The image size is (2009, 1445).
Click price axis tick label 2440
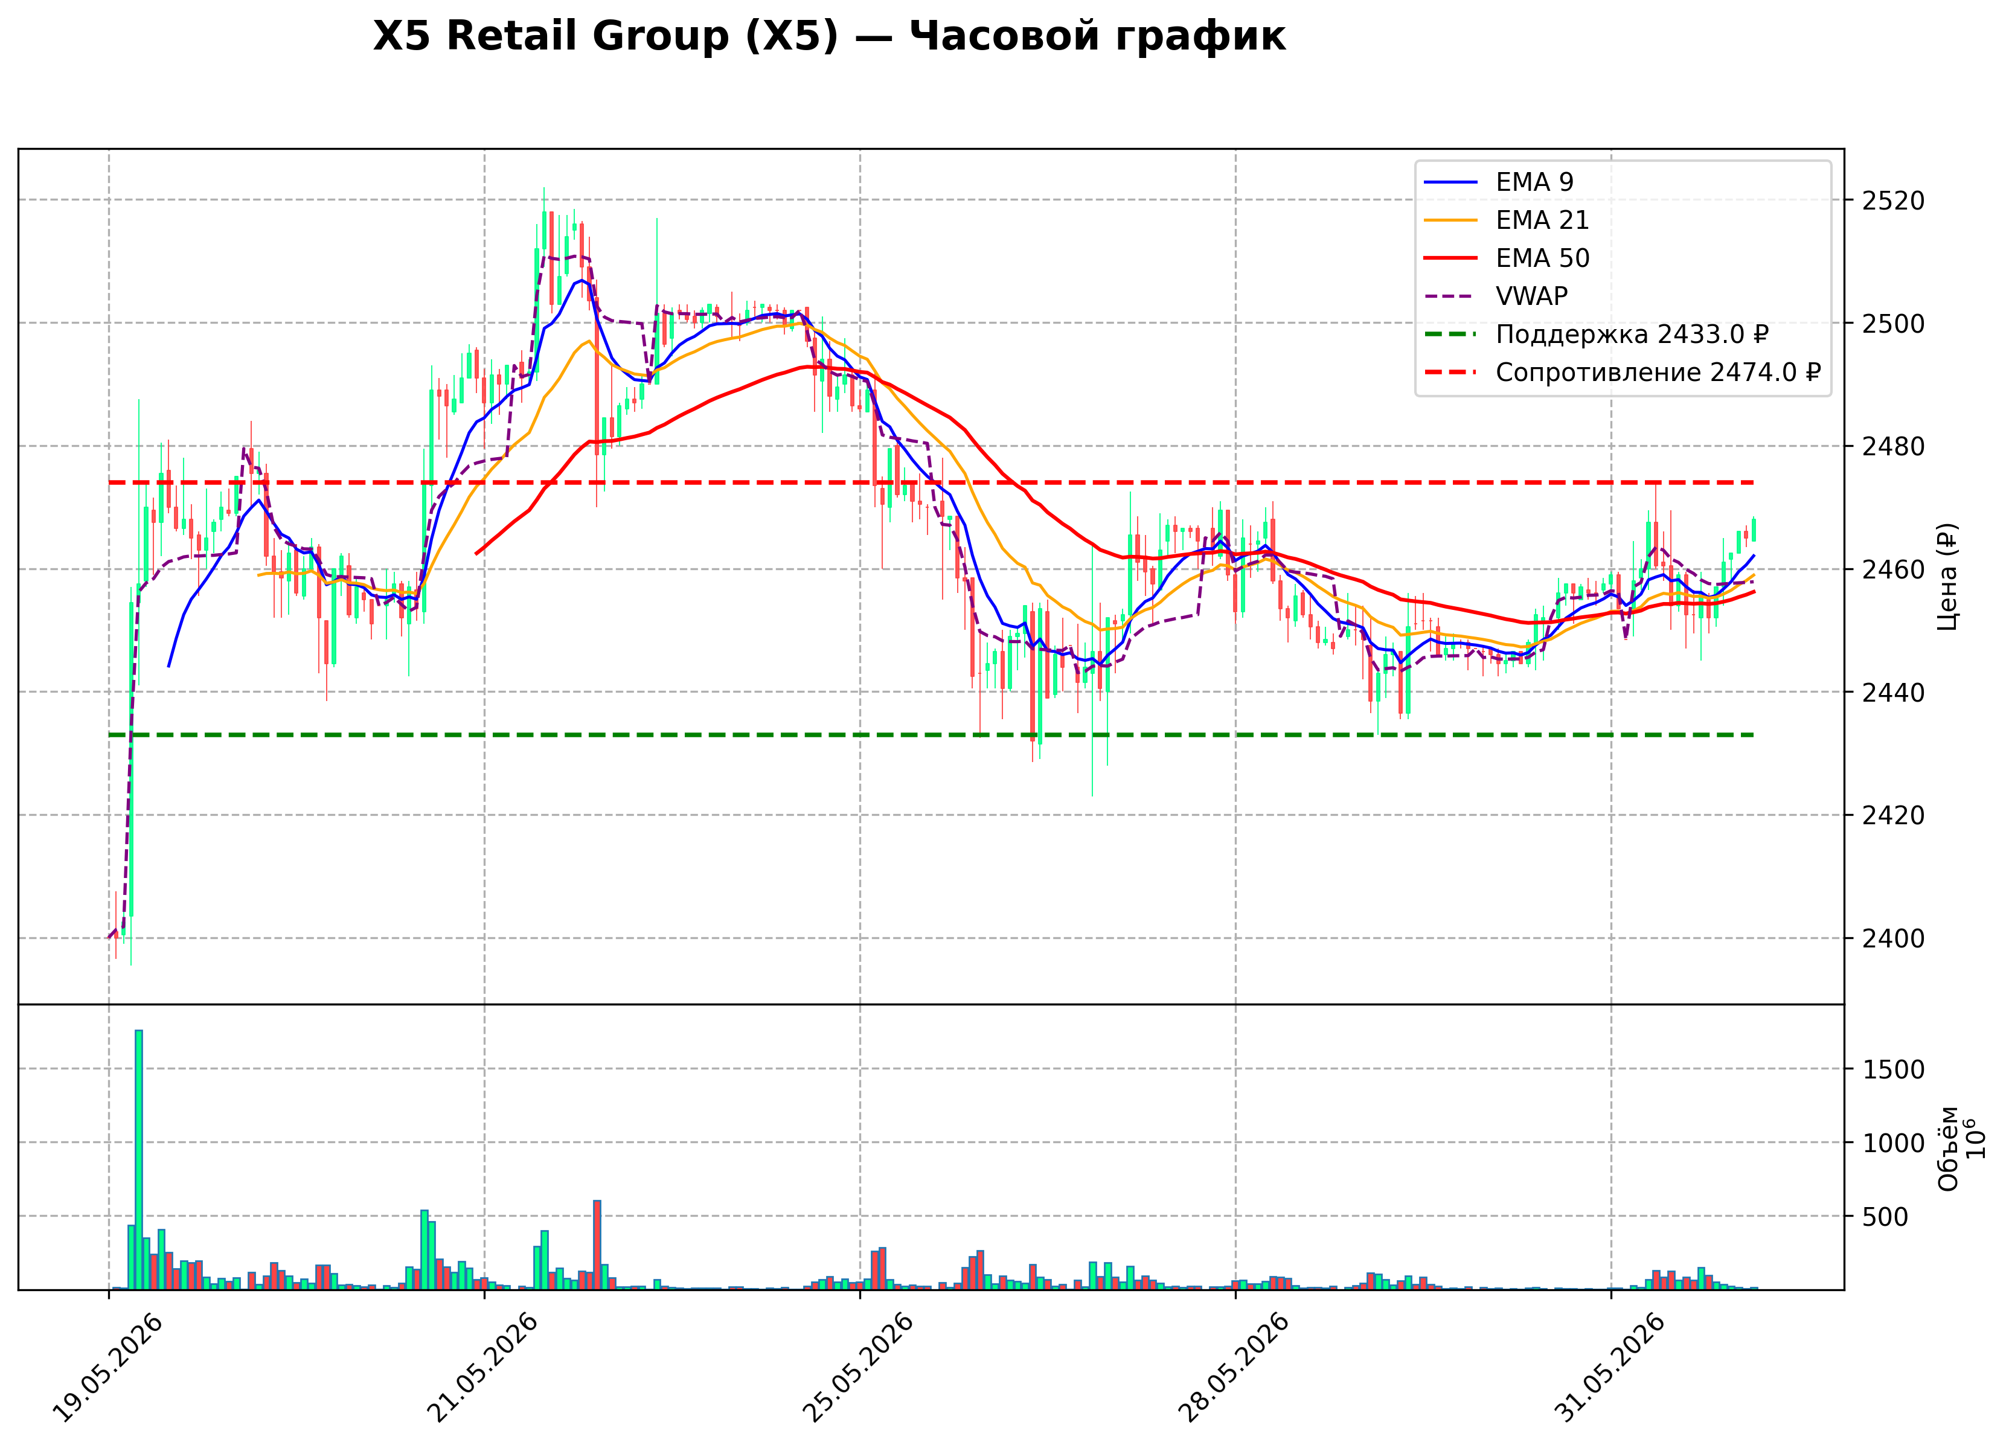click(1893, 693)
